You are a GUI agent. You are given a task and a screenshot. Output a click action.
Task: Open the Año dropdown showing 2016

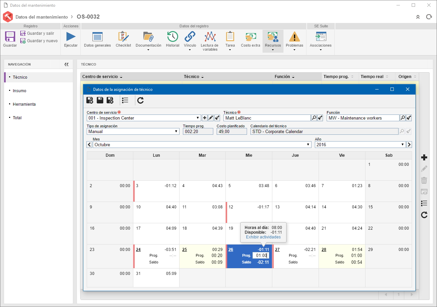coord(360,145)
